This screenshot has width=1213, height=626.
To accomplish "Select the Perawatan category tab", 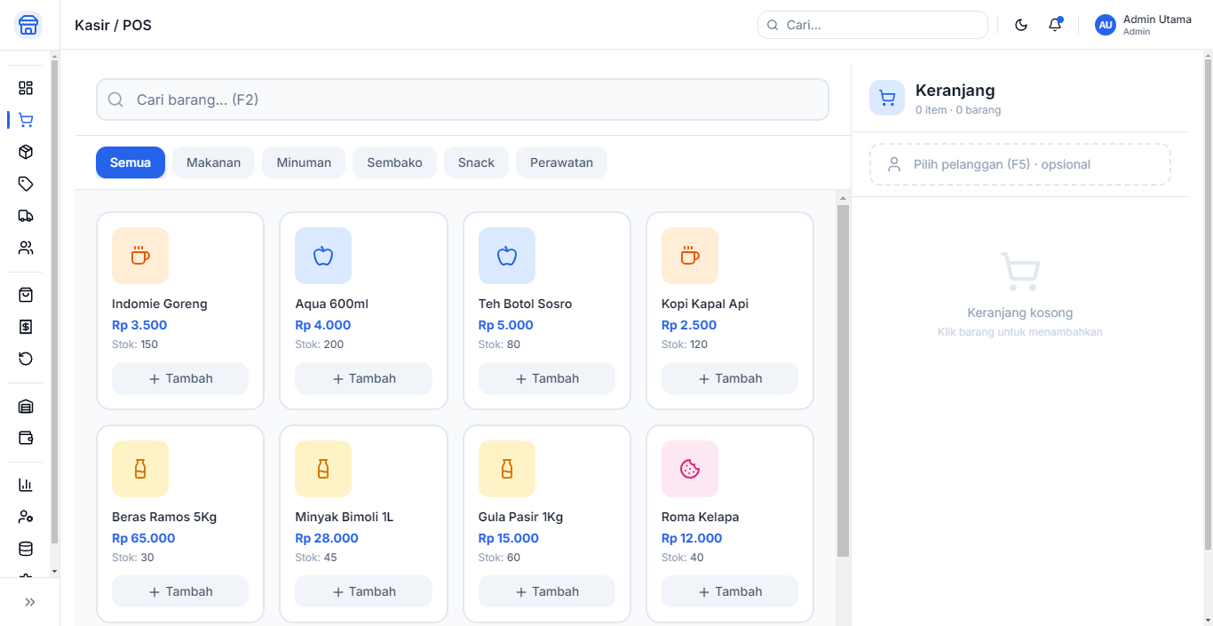I will pos(561,162).
